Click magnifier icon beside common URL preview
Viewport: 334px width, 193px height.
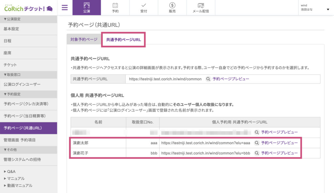[x=208, y=79]
